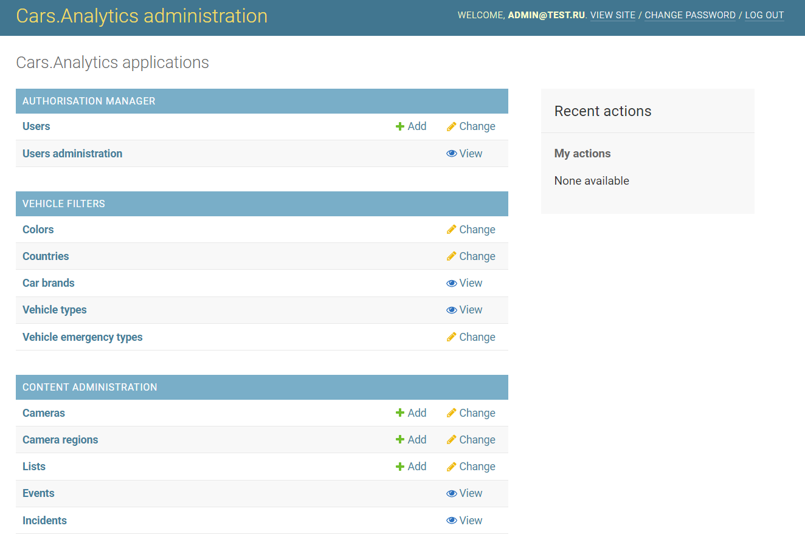This screenshot has width=805, height=534.
Task: Open Vehicle emergency types link
Action: 83,337
